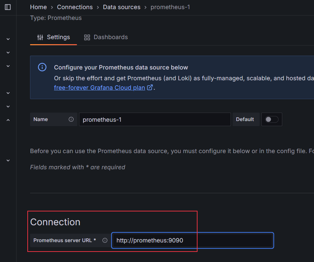Toggle the sidebar dock menu icon
This screenshot has width=314, height=262.
tap(8, 7)
